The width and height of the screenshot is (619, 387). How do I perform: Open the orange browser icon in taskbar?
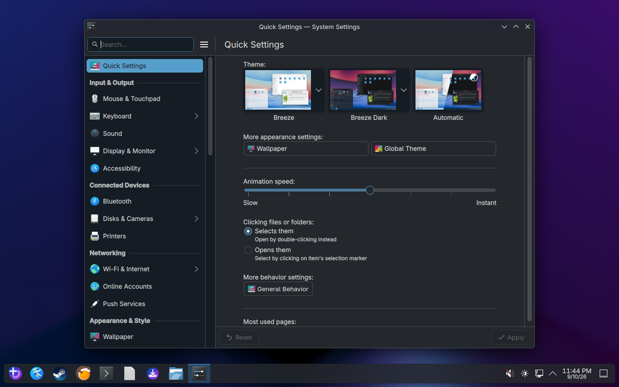tap(83, 373)
